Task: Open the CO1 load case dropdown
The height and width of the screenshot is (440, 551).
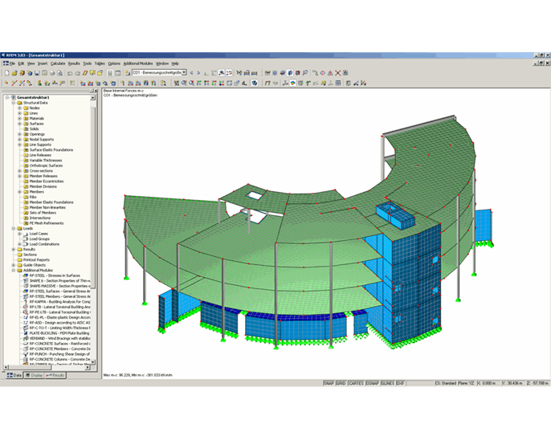Action: (x=184, y=73)
